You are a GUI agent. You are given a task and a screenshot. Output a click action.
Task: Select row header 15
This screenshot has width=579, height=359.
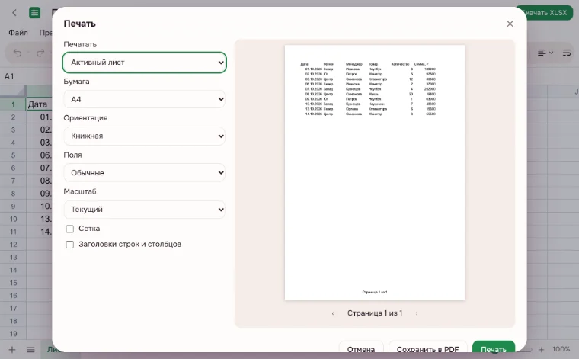click(x=13, y=283)
